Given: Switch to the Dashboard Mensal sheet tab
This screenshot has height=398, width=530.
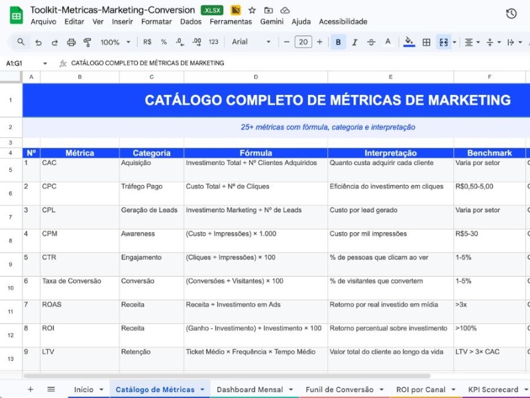Looking at the screenshot, I should pyautogui.click(x=248, y=389).
